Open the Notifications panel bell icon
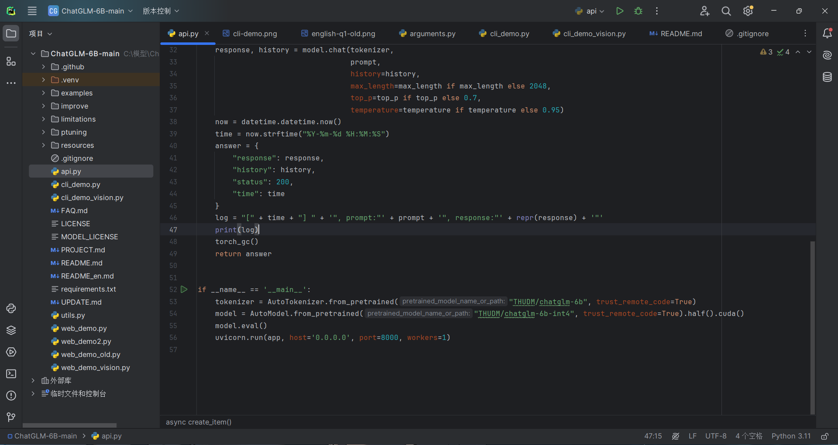838x445 pixels. [x=827, y=34]
